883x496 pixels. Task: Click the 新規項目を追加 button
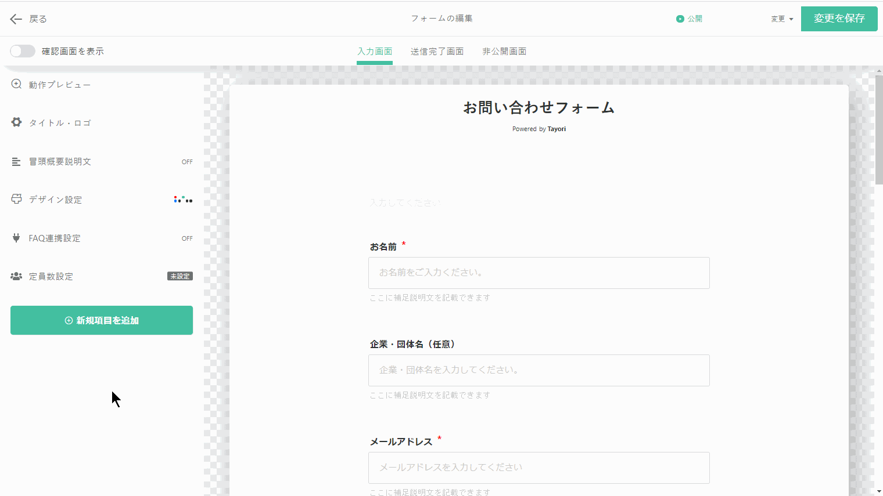pyautogui.click(x=102, y=320)
